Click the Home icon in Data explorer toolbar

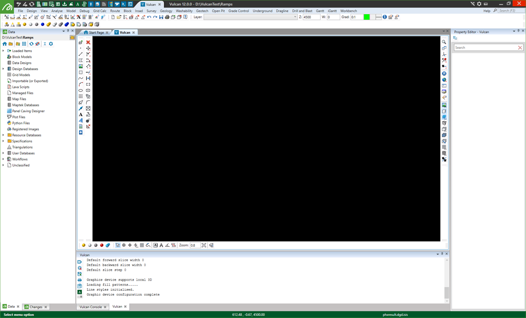click(5, 44)
